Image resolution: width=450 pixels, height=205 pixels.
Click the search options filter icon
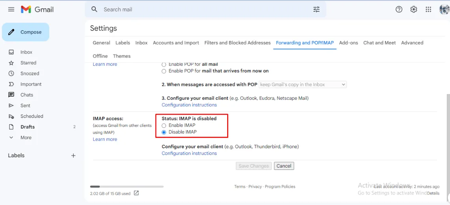[x=316, y=9]
